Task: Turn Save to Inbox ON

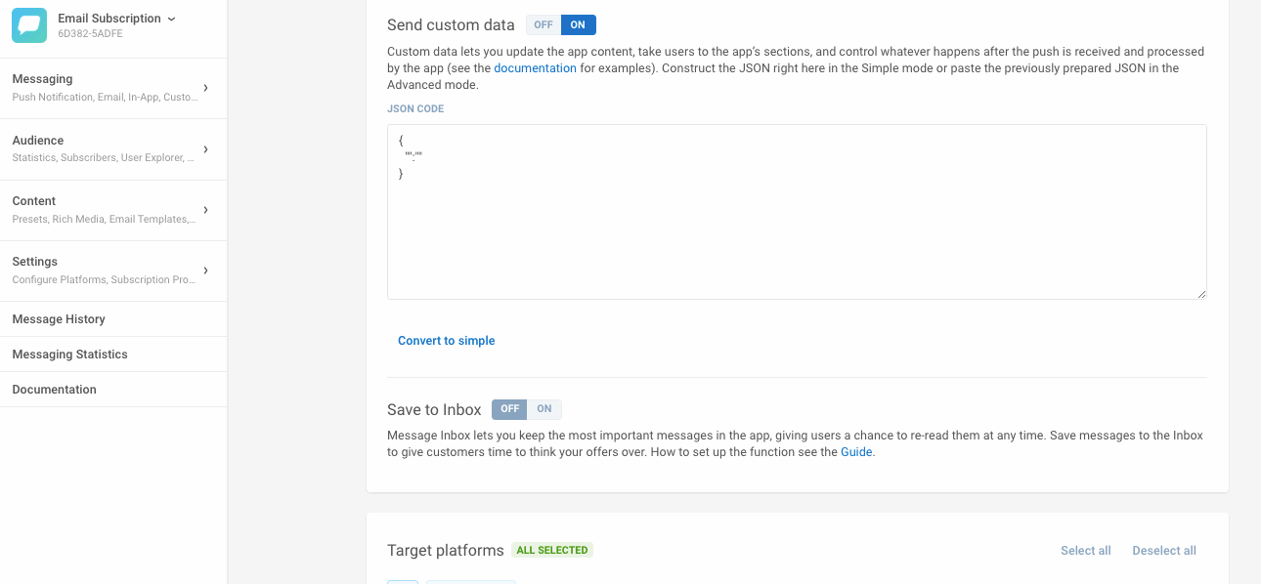Action: tap(544, 409)
